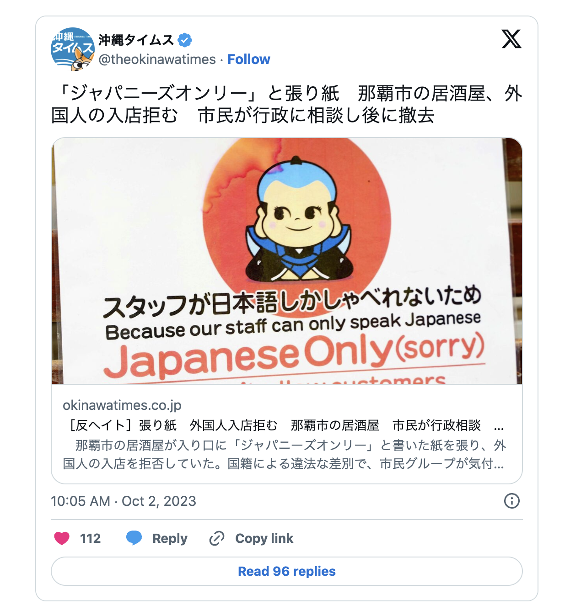Click the blue reply speech bubble icon
The width and height of the screenshot is (581, 605).
(134, 538)
